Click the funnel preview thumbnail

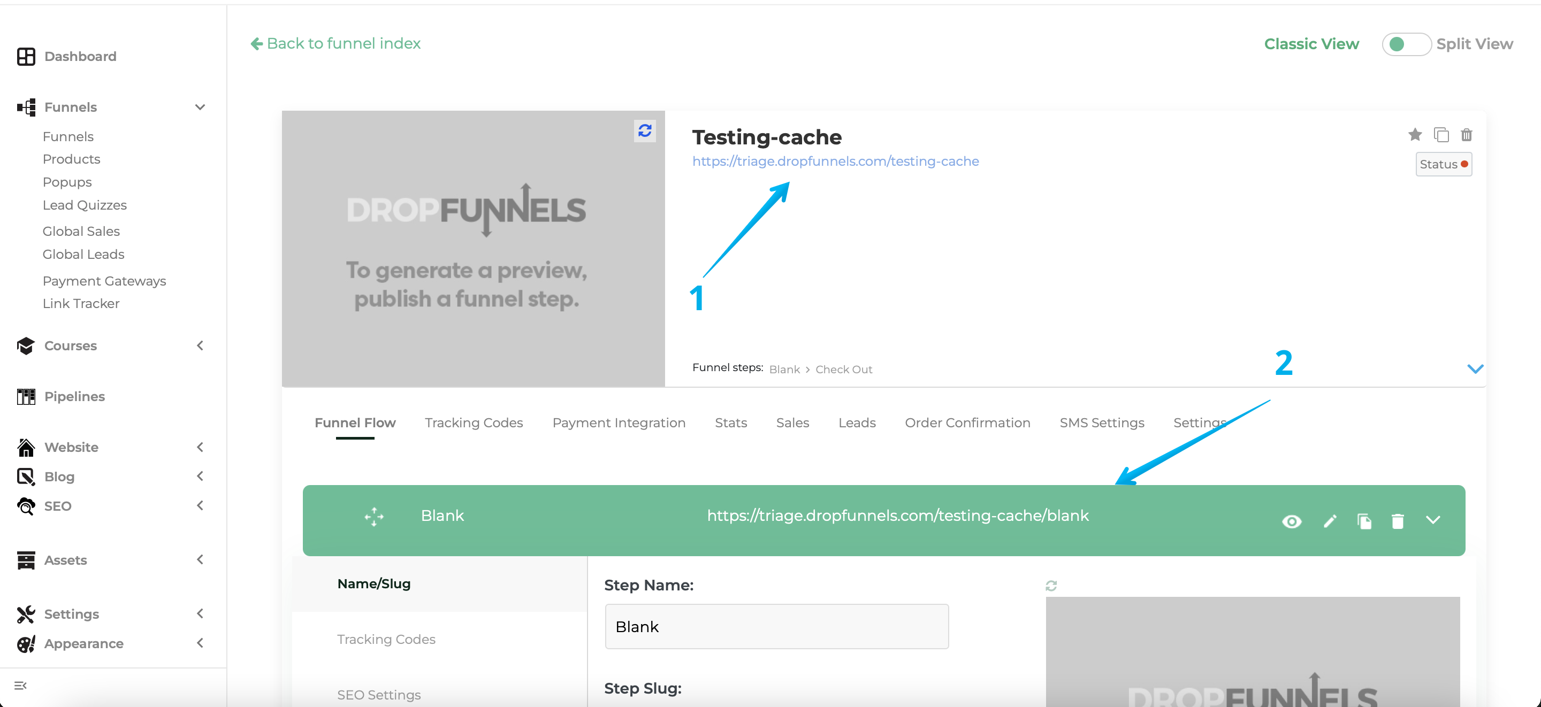pos(473,248)
